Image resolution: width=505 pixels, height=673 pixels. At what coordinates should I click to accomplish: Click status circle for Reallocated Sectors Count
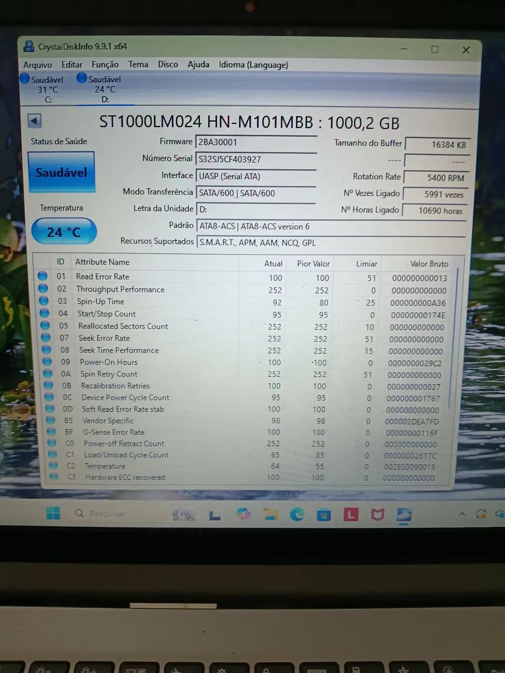coord(46,325)
